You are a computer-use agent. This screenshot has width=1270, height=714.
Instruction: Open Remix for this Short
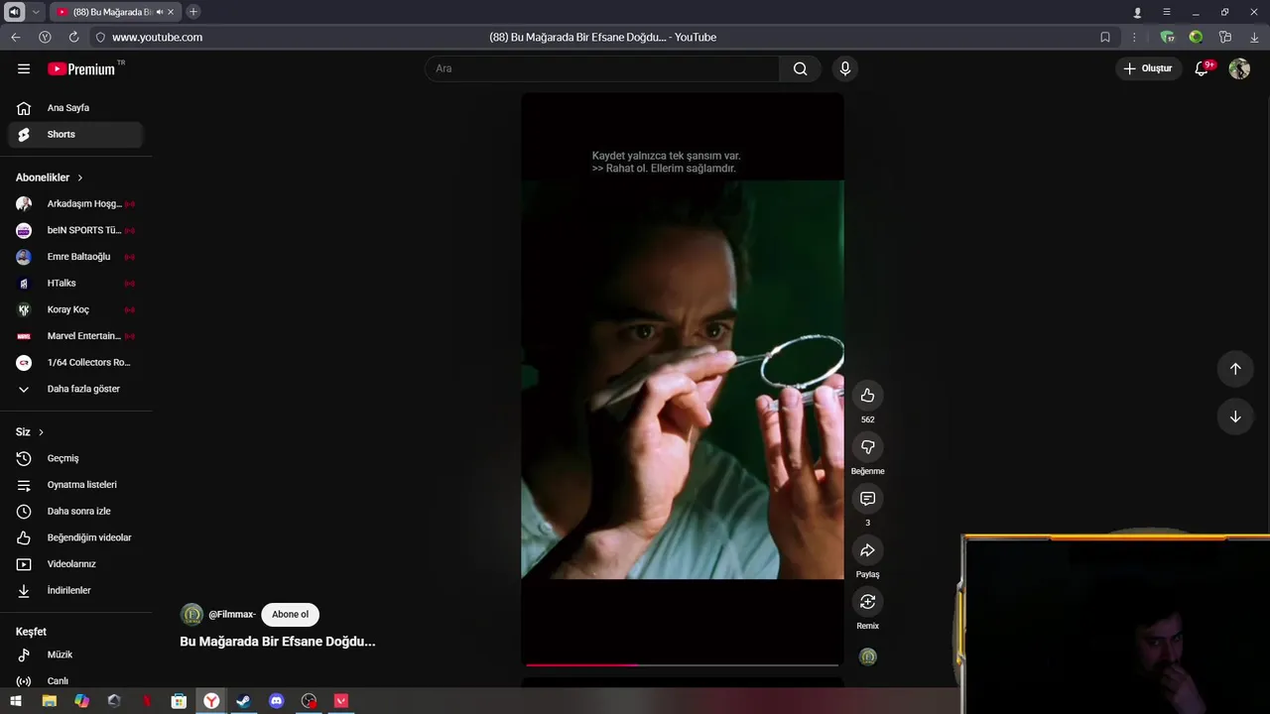click(x=867, y=602)
